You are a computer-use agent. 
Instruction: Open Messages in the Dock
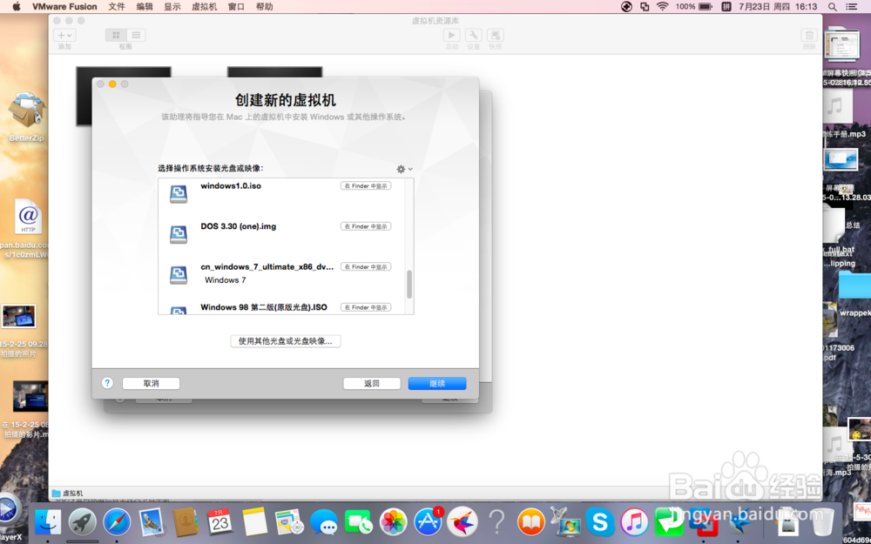point(324,522)
